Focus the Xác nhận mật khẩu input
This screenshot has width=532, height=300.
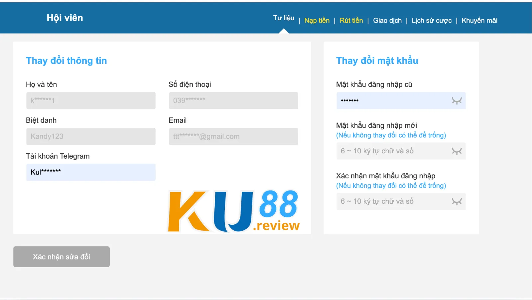tap(401, 201)
